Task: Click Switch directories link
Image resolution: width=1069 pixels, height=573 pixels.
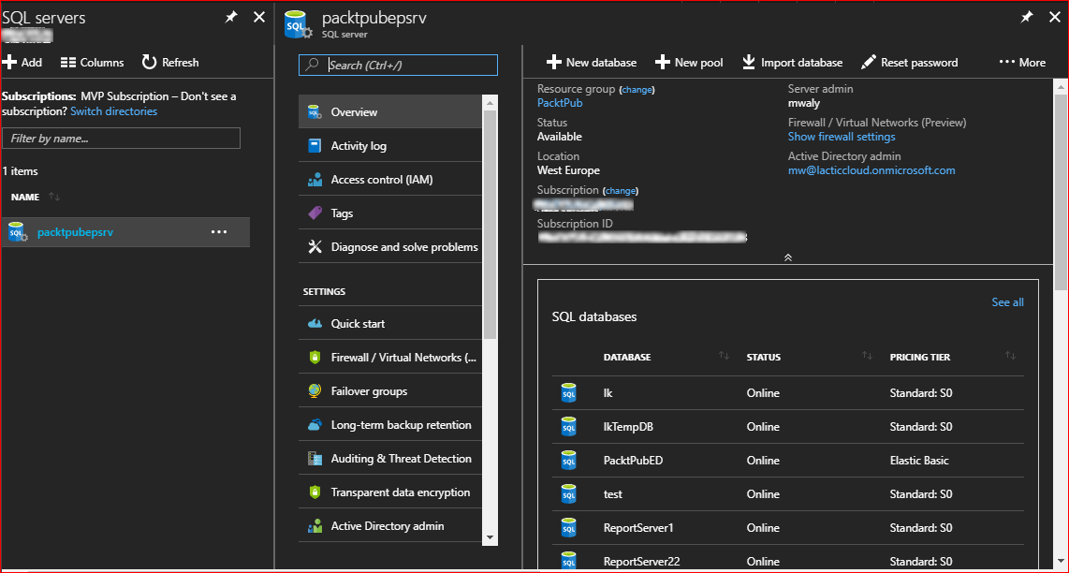Action: tap(114, 111)
